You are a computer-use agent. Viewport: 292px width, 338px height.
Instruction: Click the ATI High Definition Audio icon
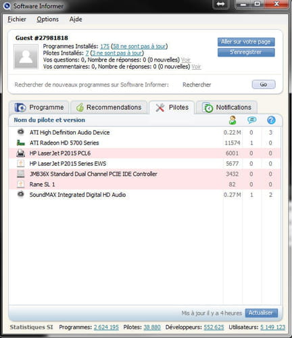(x=21, y=132)
